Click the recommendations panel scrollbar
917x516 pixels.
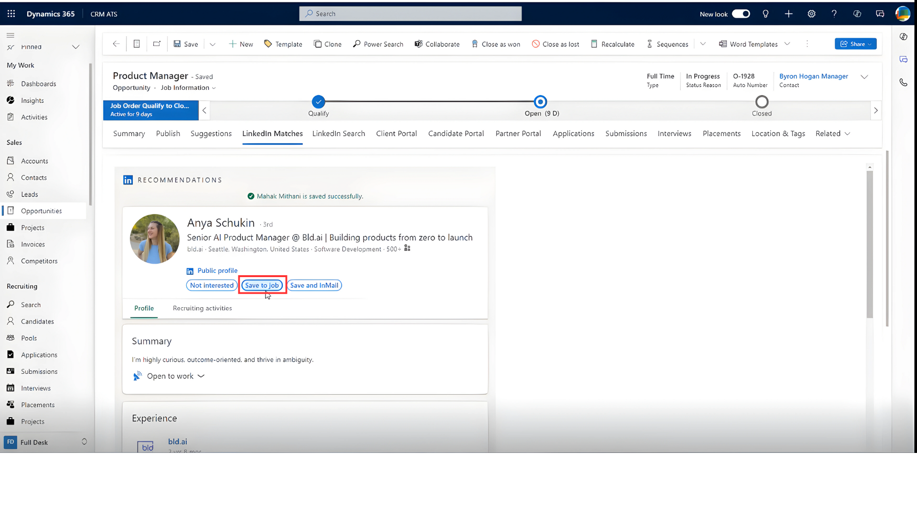tap(870, 244)
